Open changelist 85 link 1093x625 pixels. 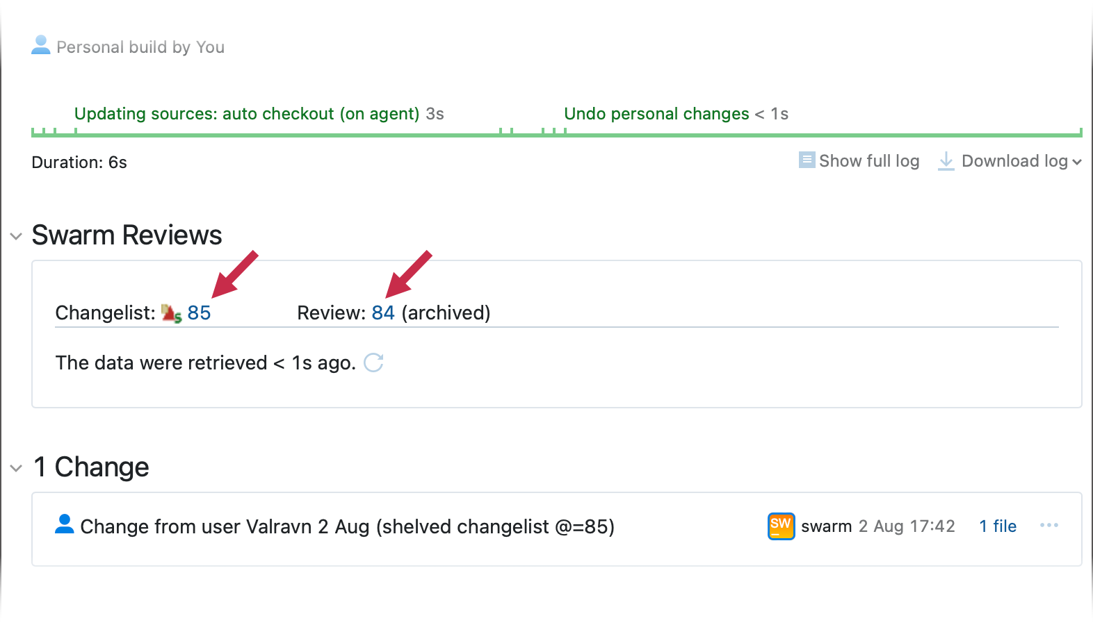coord(199,313)
